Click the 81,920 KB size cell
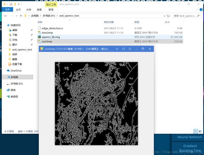The height and width of the screenshot is (155, 204). click(x=176, y=37)
